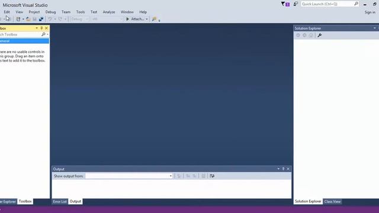The width and height of the screenshot is (379, 213).
Task: Click the Find in Files toolbar icon
Action: (154, 19)
